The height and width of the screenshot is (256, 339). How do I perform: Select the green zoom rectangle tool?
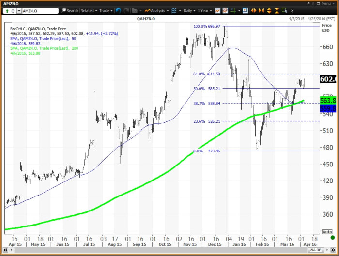tap(284, 10)
